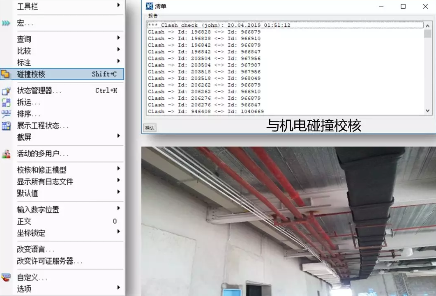
Task: Click the status manager icon
Action: (6, 91)
